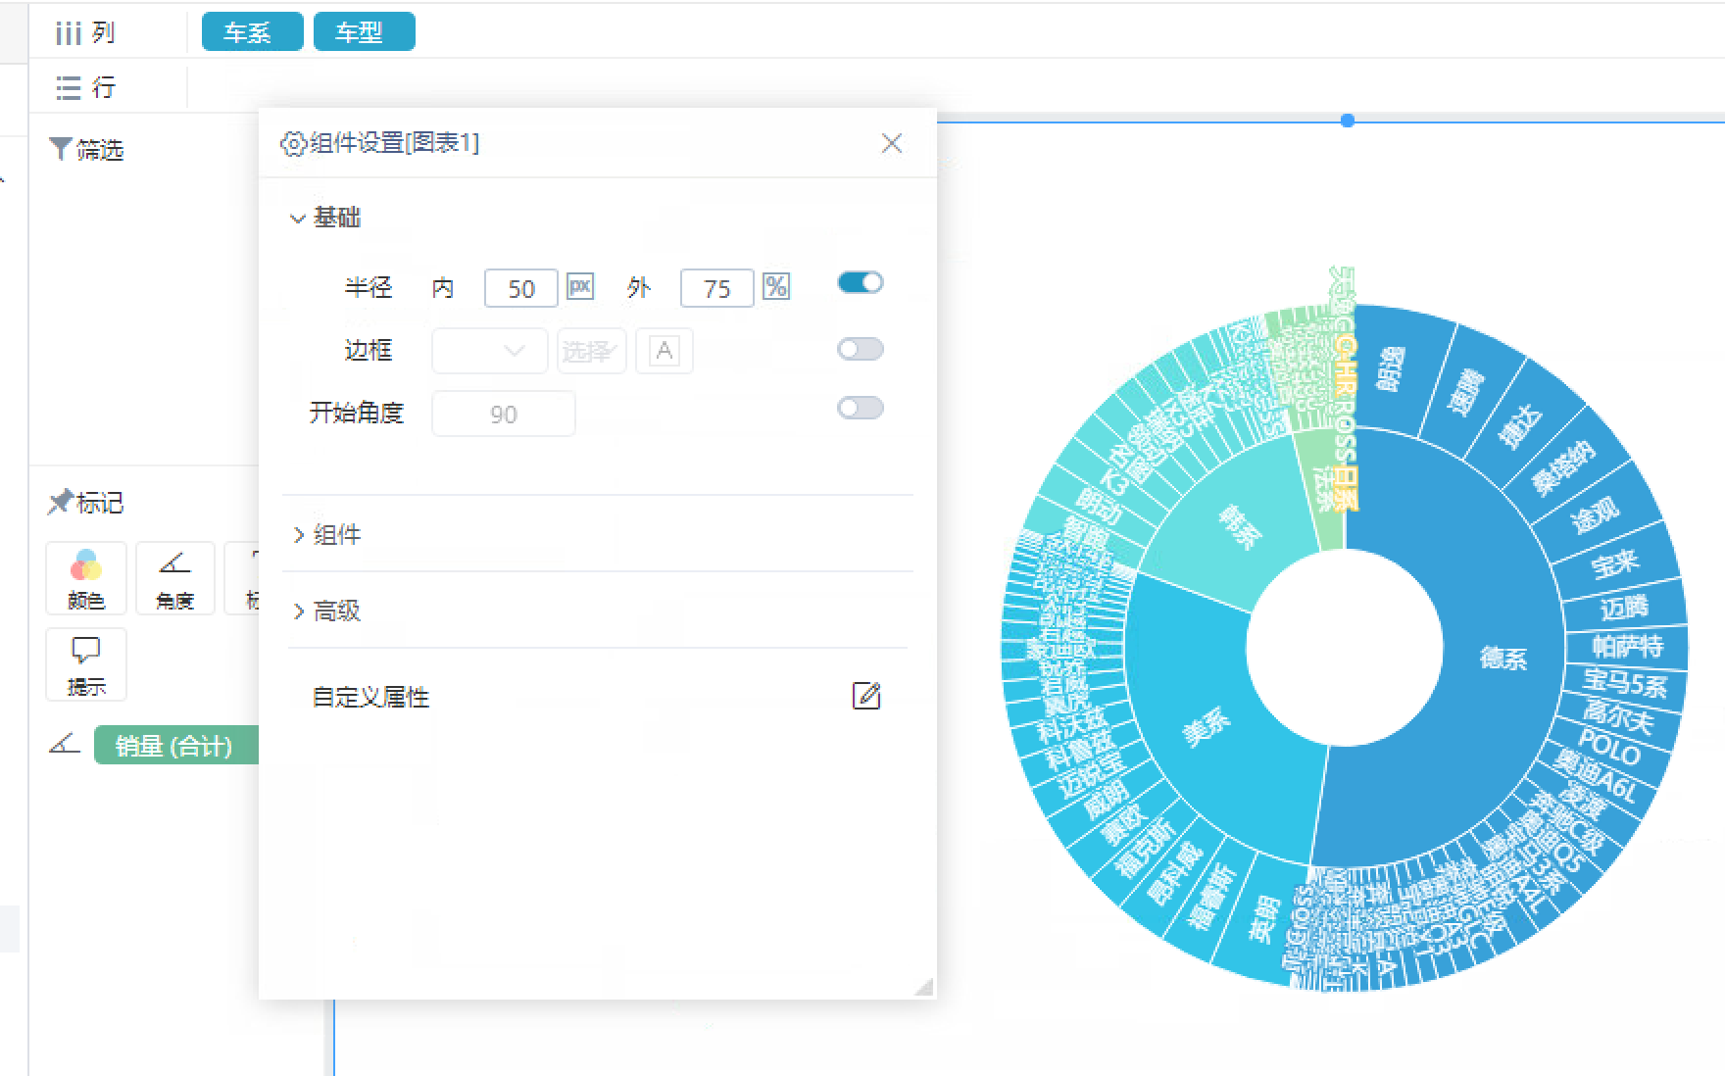Image resolution: width=1725 pixels, height=1076 pixels.
Task: Click the dialog resize corner handle
Action: click(923, 986)
